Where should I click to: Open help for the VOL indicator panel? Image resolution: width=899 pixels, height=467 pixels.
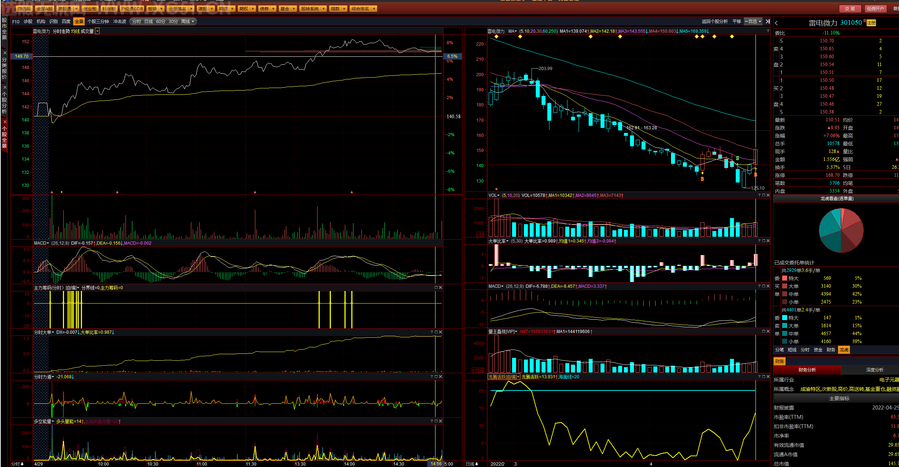[759, 195]
